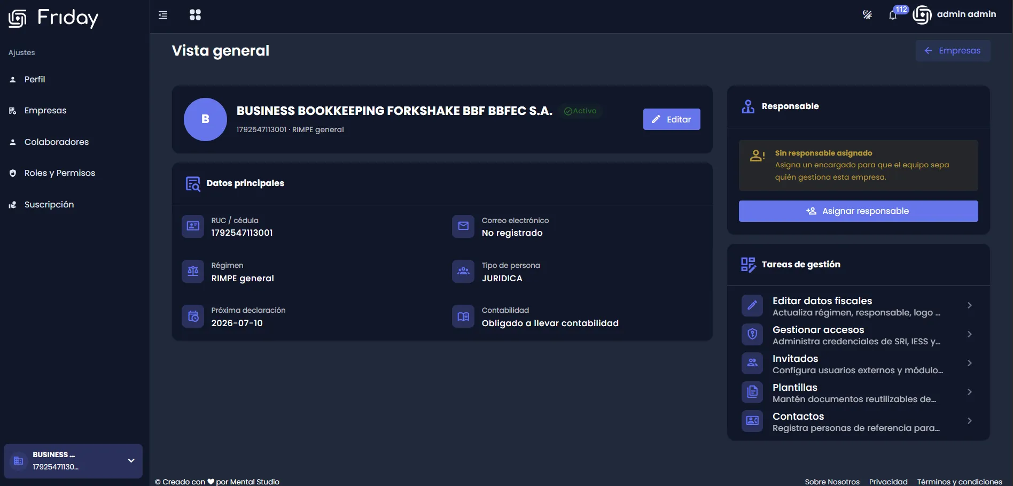Click Asignar responsable button
Image resolution: width=1013 pixels, height=486 pixels.
[858, 211]
